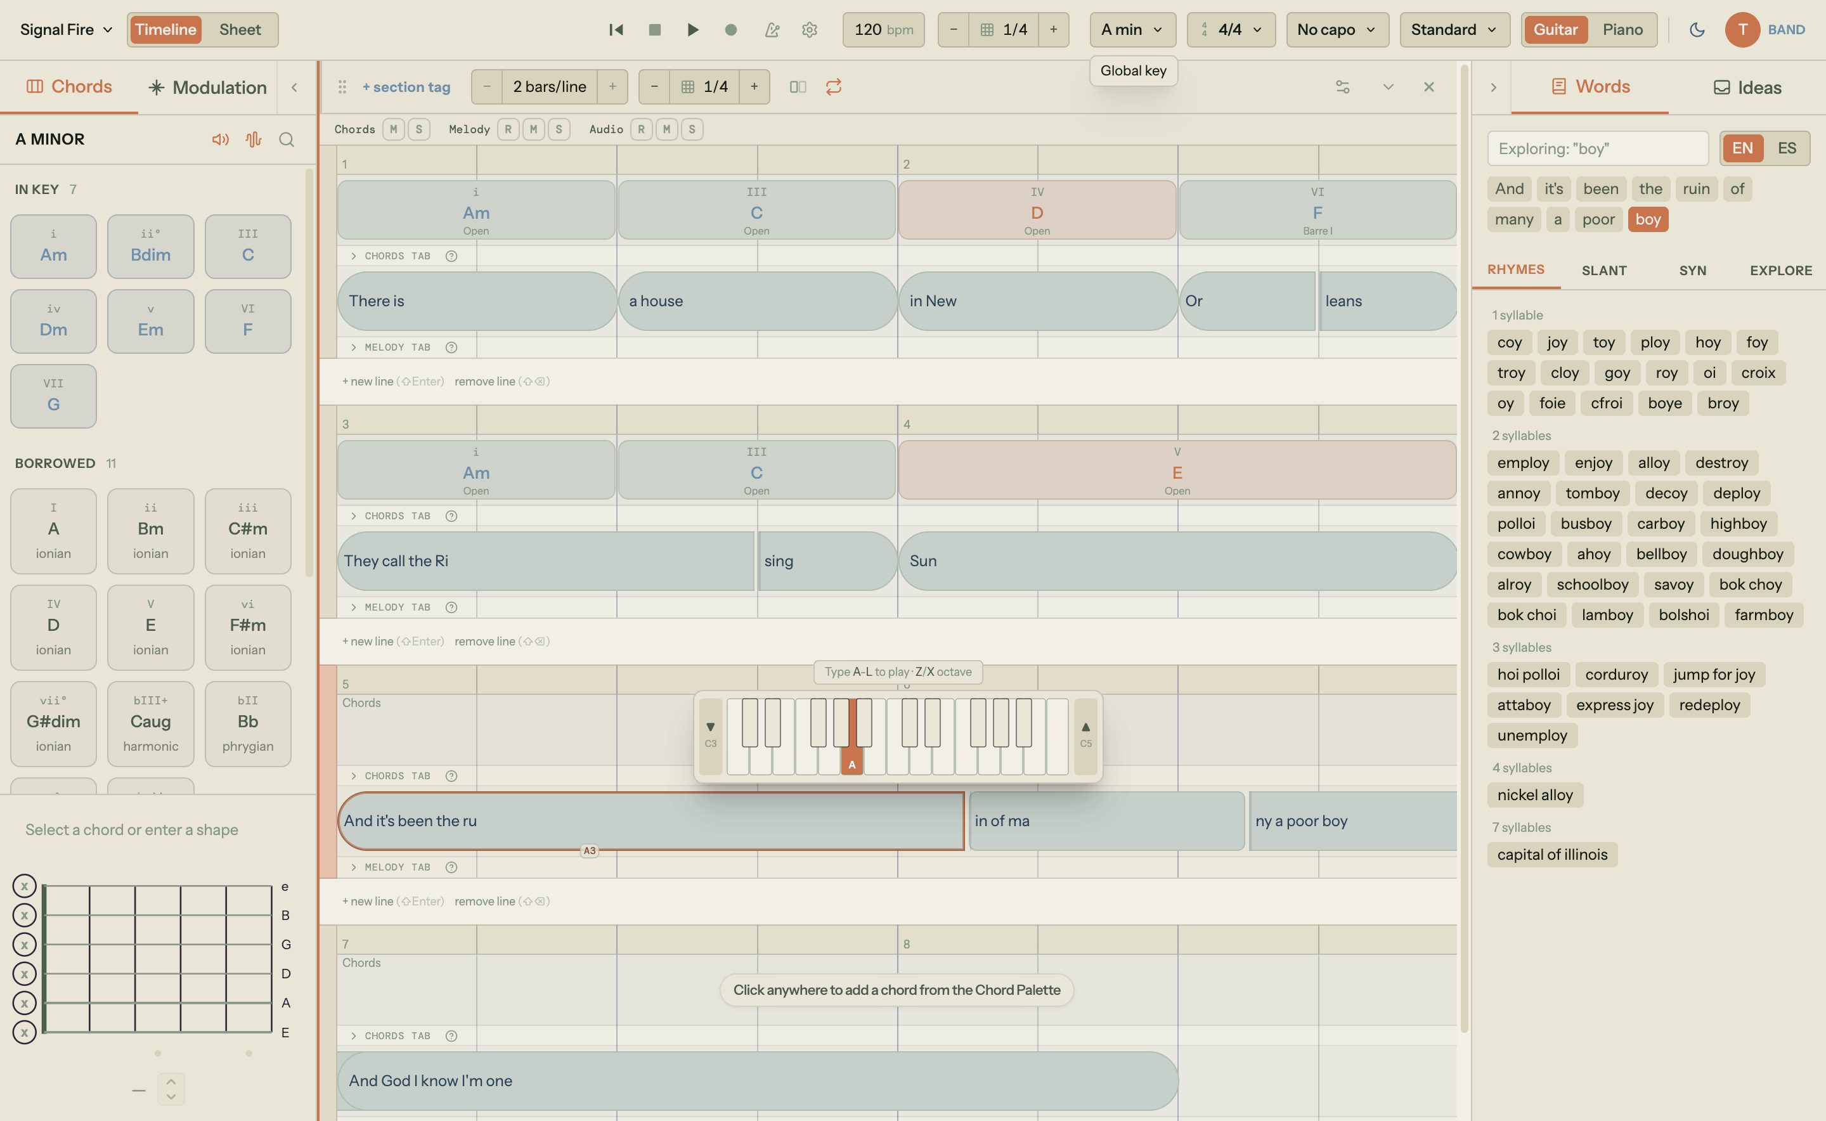Open the Chords tab in left panel
This screenshot has height=1121, width=1826.
69,87
